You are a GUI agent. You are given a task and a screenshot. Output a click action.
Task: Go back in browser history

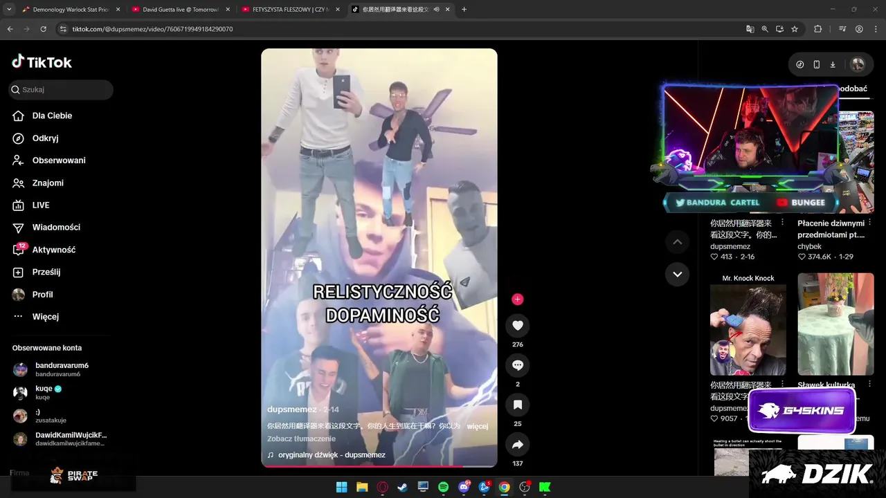10,29
